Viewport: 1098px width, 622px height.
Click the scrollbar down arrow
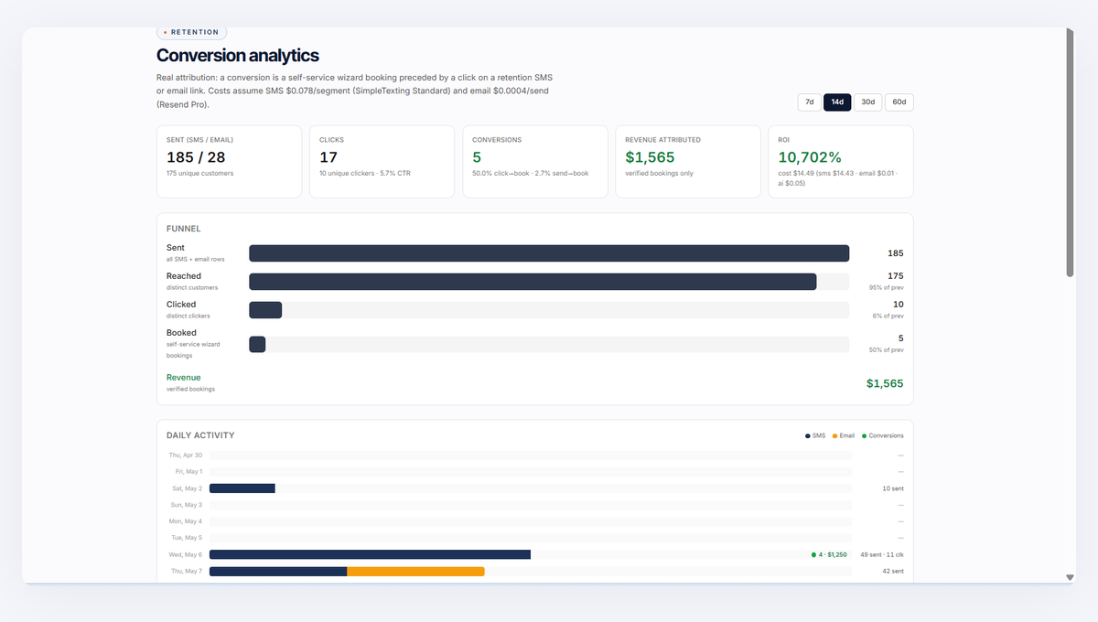pyautogui.click(x=1070, y=577)
